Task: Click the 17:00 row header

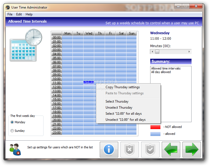Action: click(57, 108)
